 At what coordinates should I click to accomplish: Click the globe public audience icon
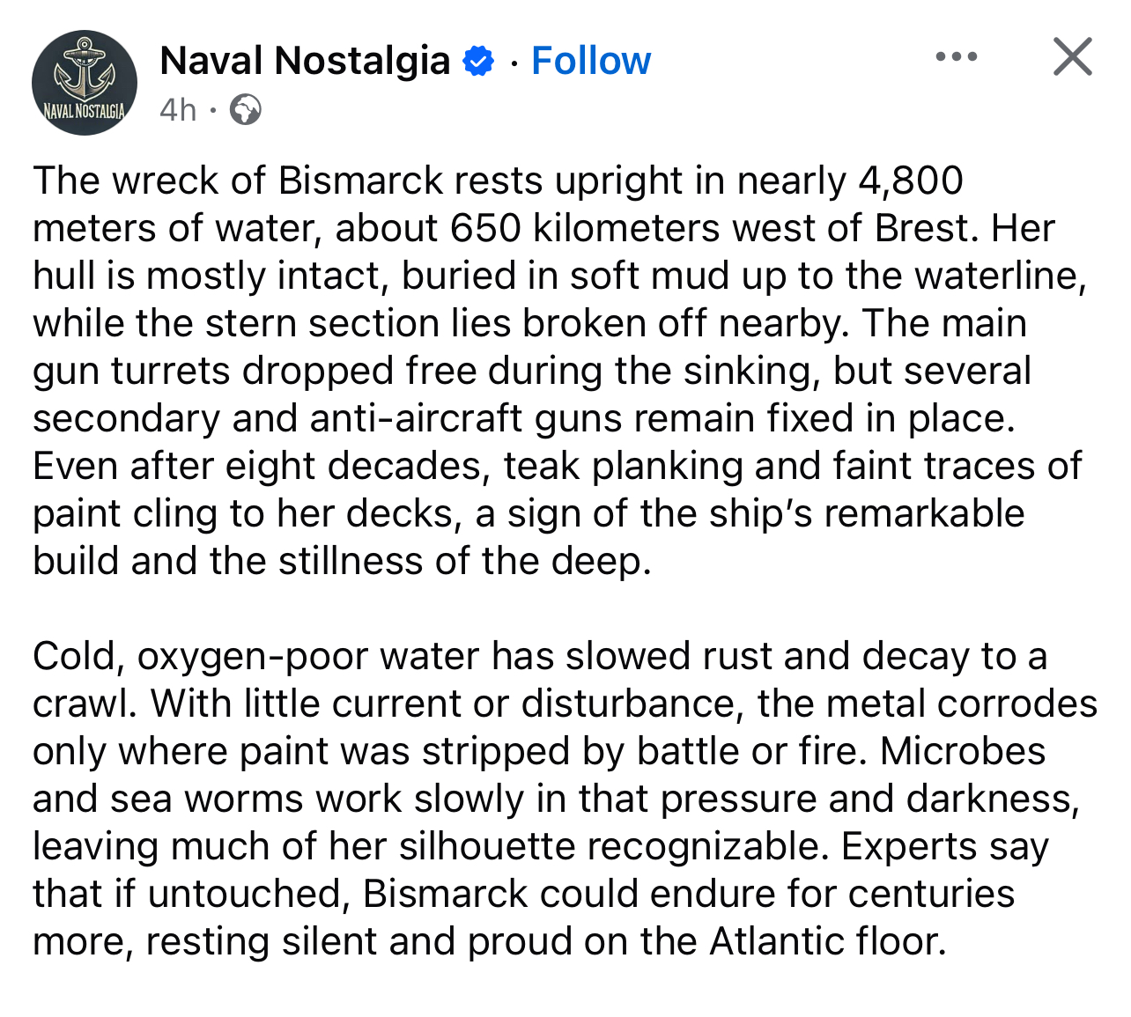point(245,110)
